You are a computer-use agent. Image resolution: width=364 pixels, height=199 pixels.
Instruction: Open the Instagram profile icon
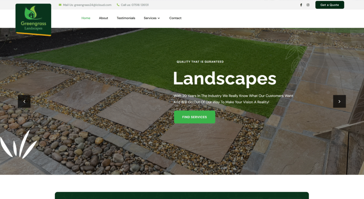click(x=308, y=5)
